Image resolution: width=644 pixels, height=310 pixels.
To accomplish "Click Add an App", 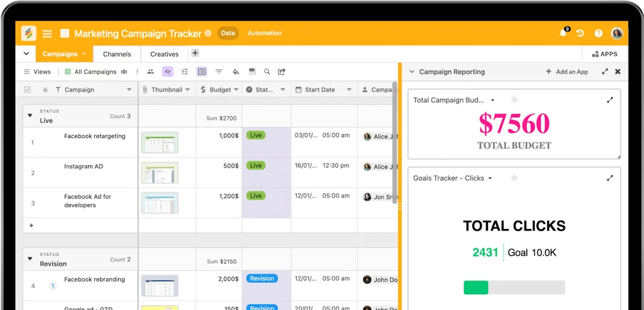I will pyautogui.click(x=567, y=72).
